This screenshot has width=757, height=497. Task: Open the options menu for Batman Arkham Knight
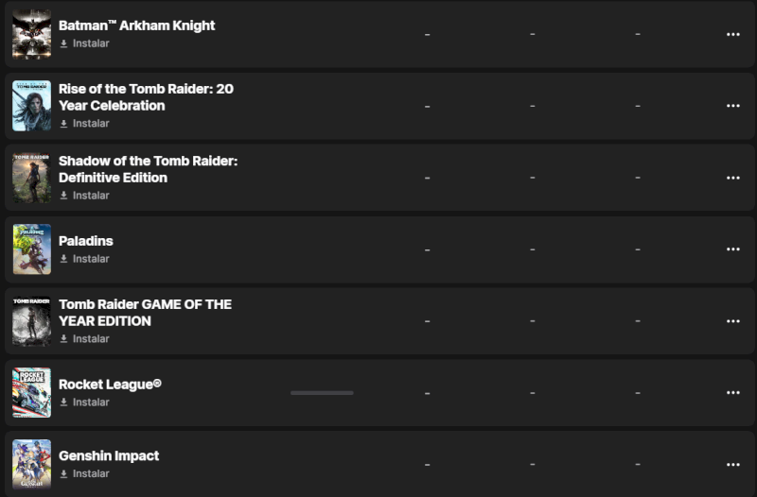point(732,34)
